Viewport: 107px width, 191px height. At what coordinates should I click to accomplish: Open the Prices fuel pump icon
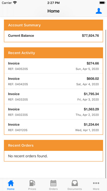32,183
